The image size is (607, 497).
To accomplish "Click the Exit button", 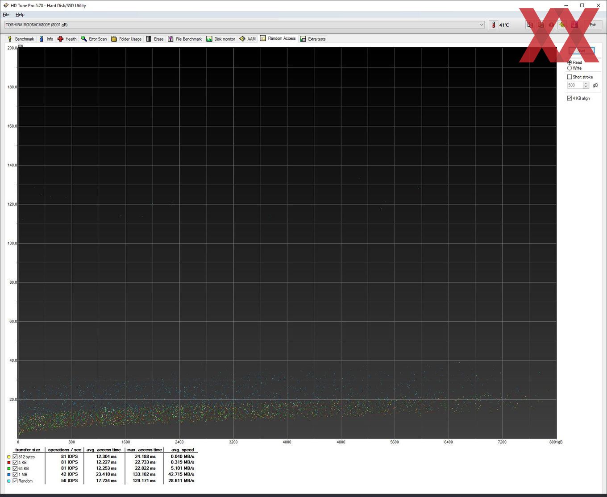I will [593, 25].
